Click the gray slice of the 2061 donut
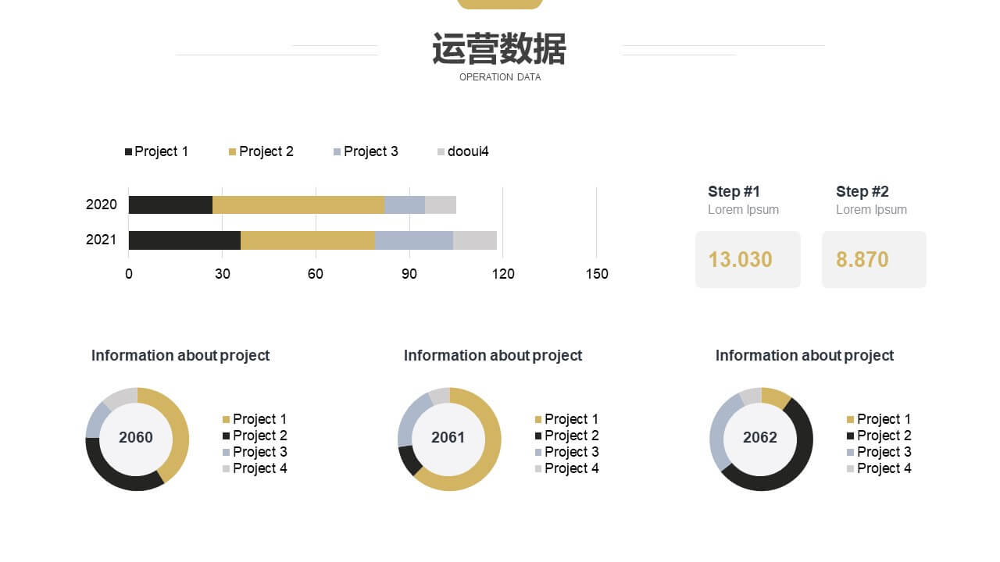Viewport: 1000px width, 562px height. click(x=438, y=395)
